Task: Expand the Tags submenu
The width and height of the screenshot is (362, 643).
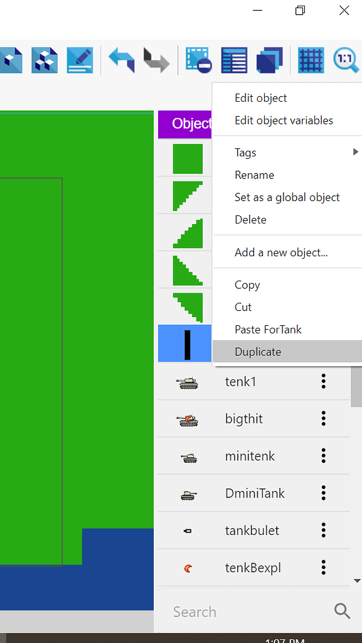Action: tap(287, 153)
